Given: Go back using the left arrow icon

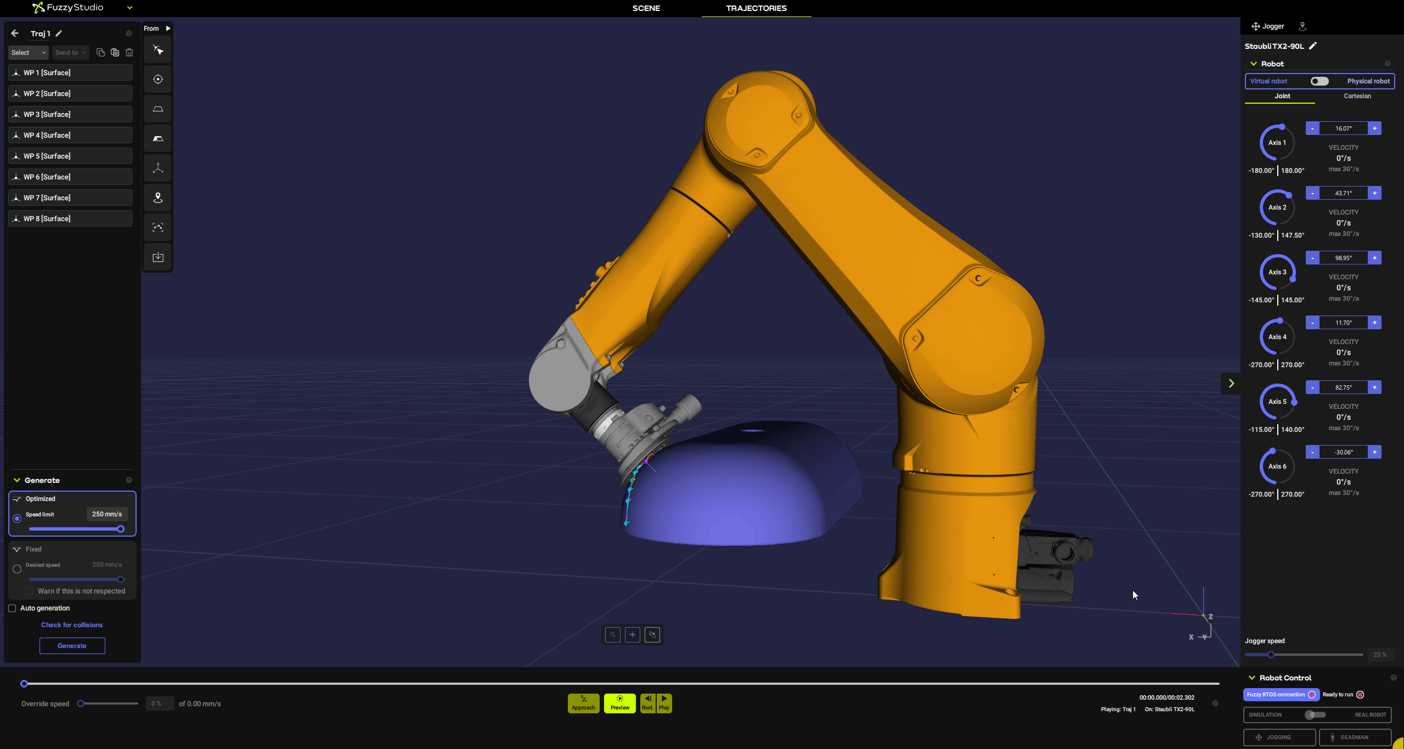Looking at the screenshot, I should coord(15,33).
